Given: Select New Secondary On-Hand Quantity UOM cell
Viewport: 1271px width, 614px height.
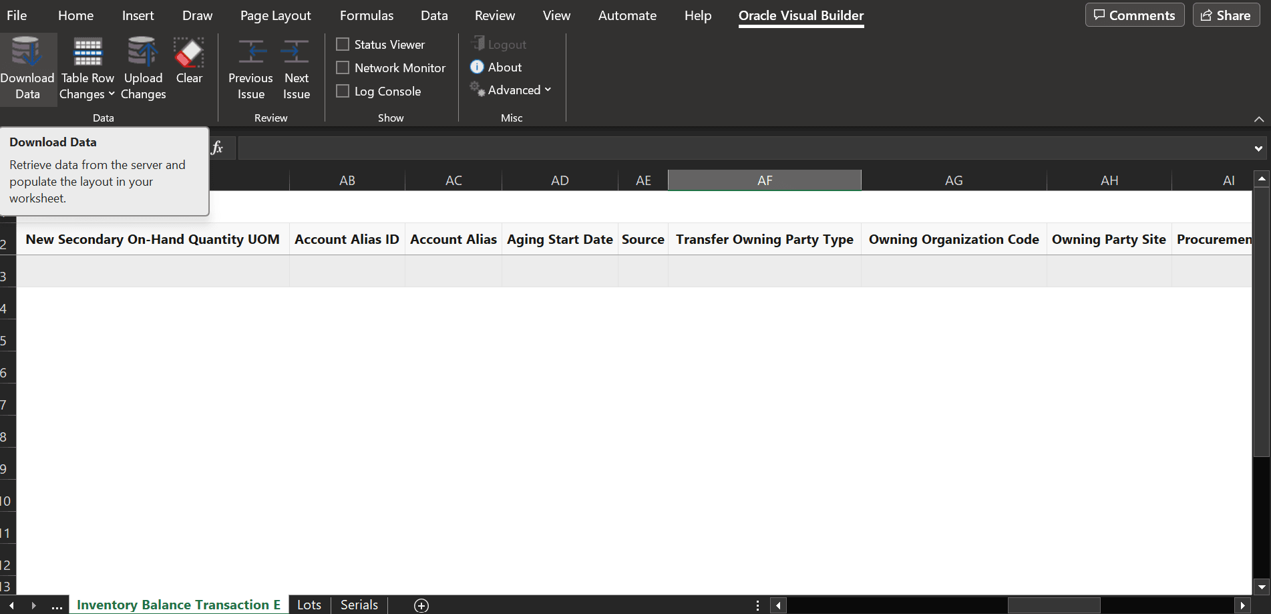Looking at the screenshot, I should click(x=153, y=239).
